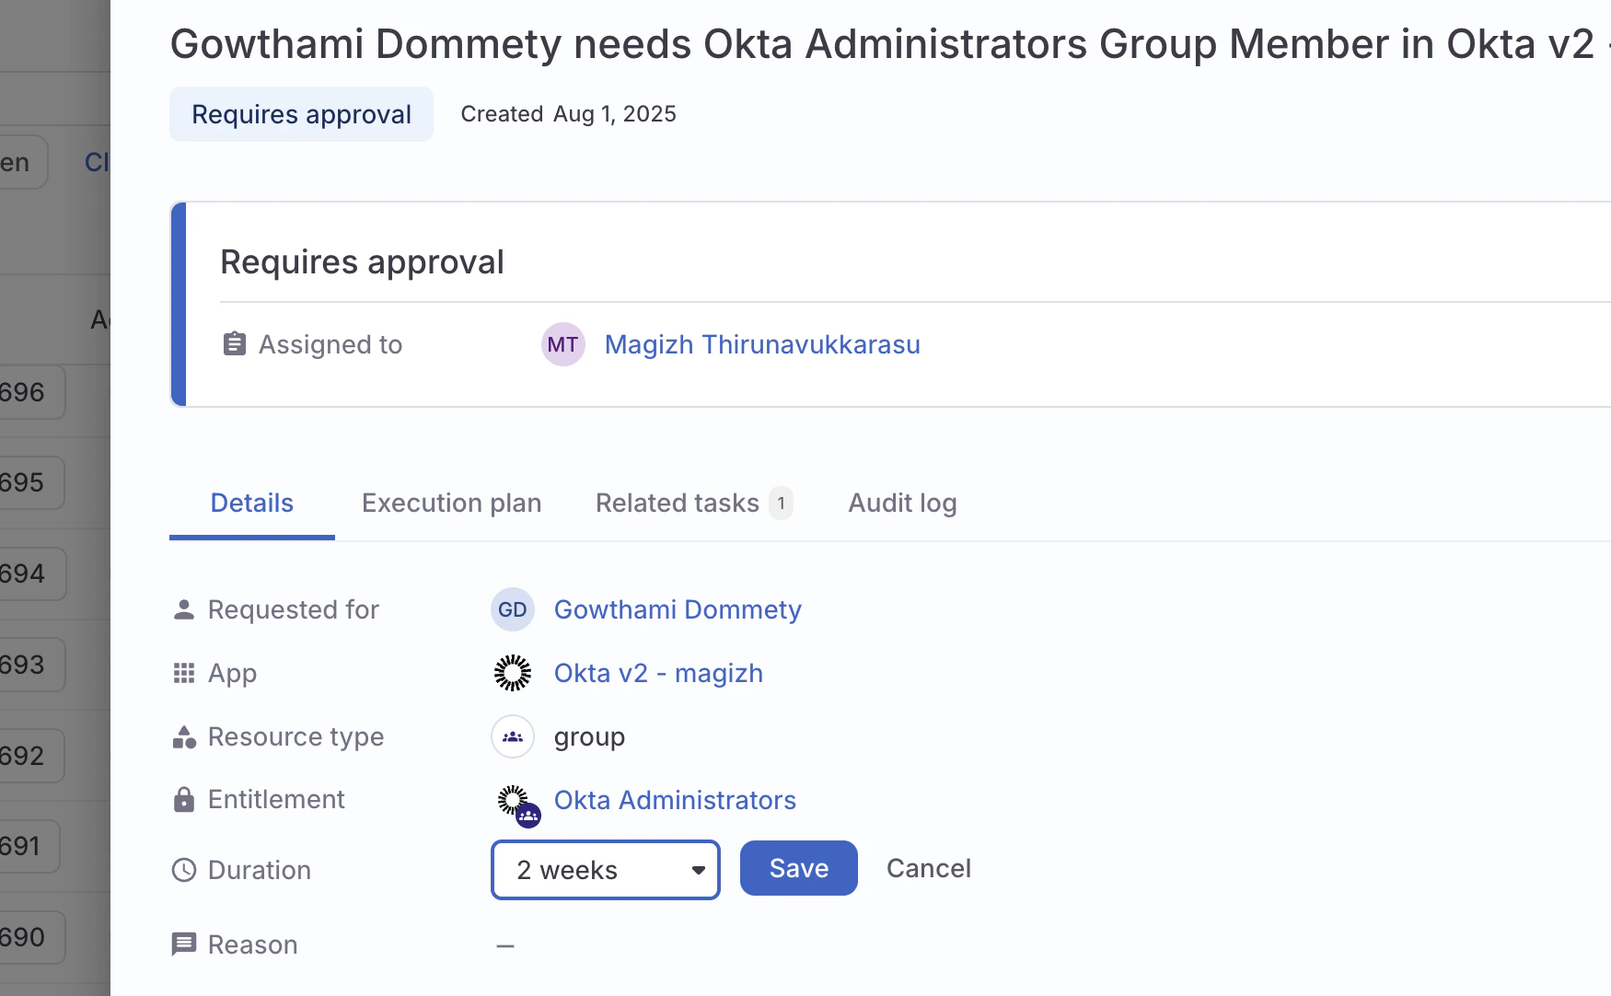Cancel the duration edit
The image size is (1611, 996).
(x=928, y=868)
